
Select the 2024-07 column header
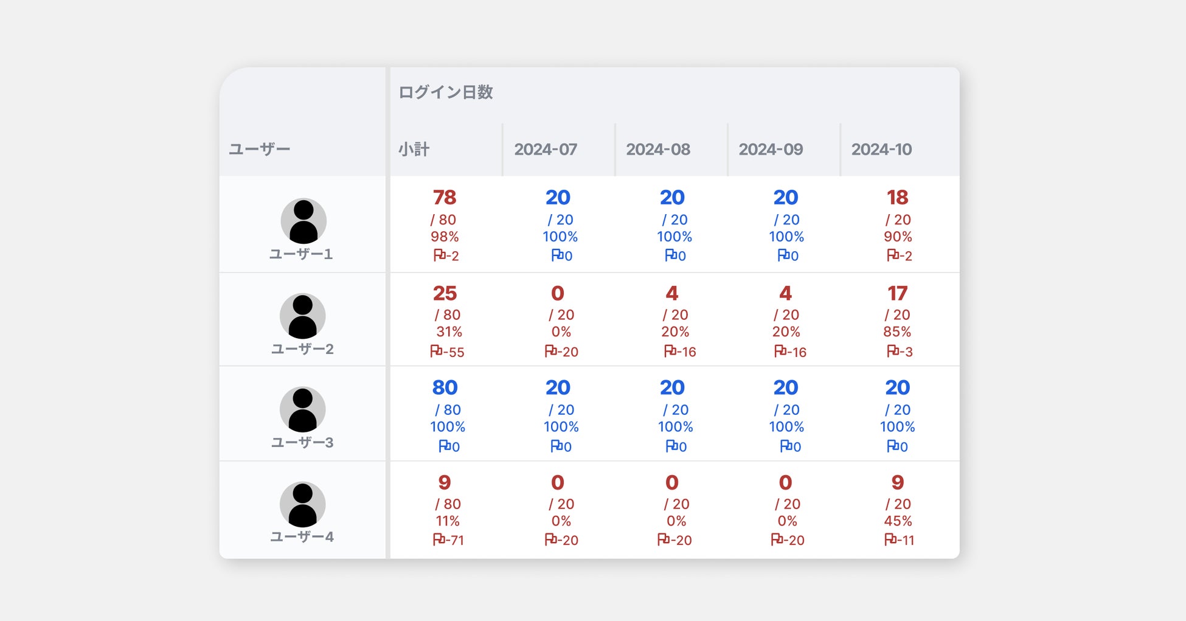click(x=546, y=150)
